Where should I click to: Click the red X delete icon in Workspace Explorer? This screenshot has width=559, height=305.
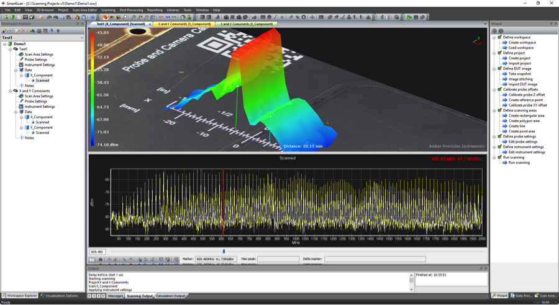coord(24,31)
